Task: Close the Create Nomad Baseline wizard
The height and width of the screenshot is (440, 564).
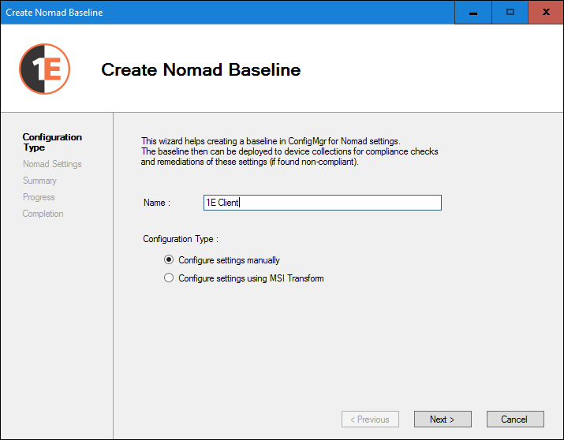Action: coord(545,13)
